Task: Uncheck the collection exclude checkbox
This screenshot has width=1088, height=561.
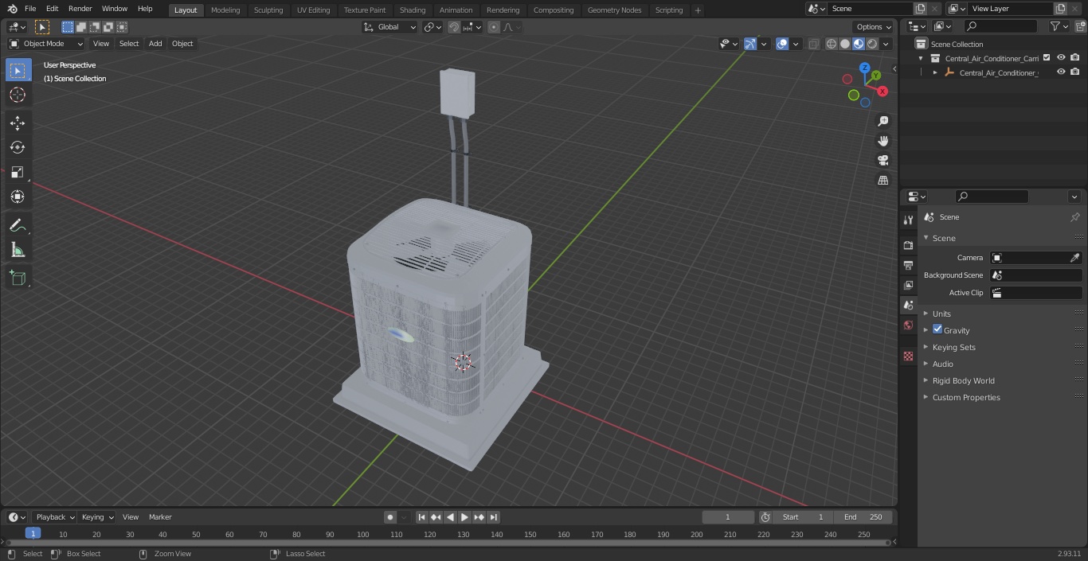Action: click(x=1047, y=57)
